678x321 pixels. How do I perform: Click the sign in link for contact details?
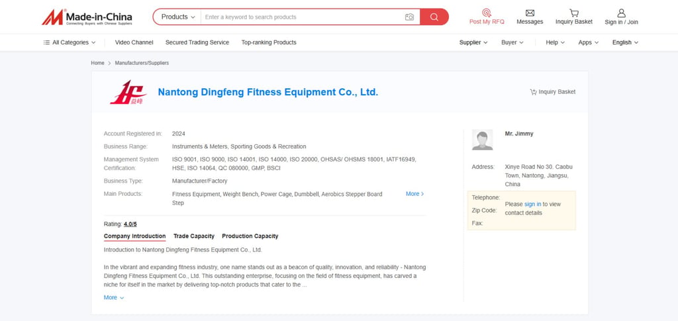coord(532,204)
